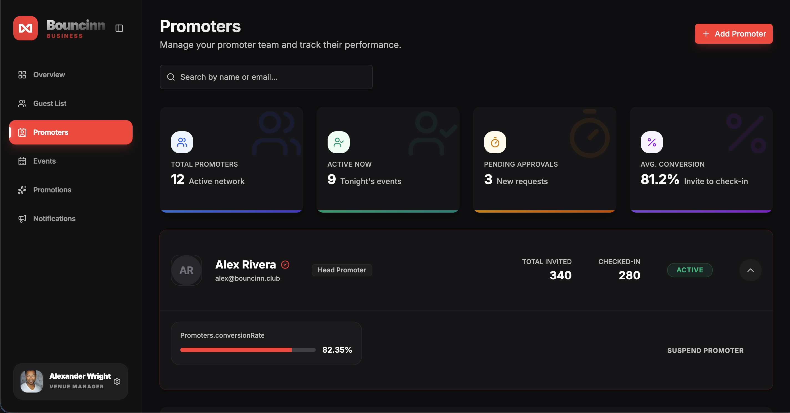Open the Events section
790x413 pixels.
pyautogui.click(x=44, y=161)
